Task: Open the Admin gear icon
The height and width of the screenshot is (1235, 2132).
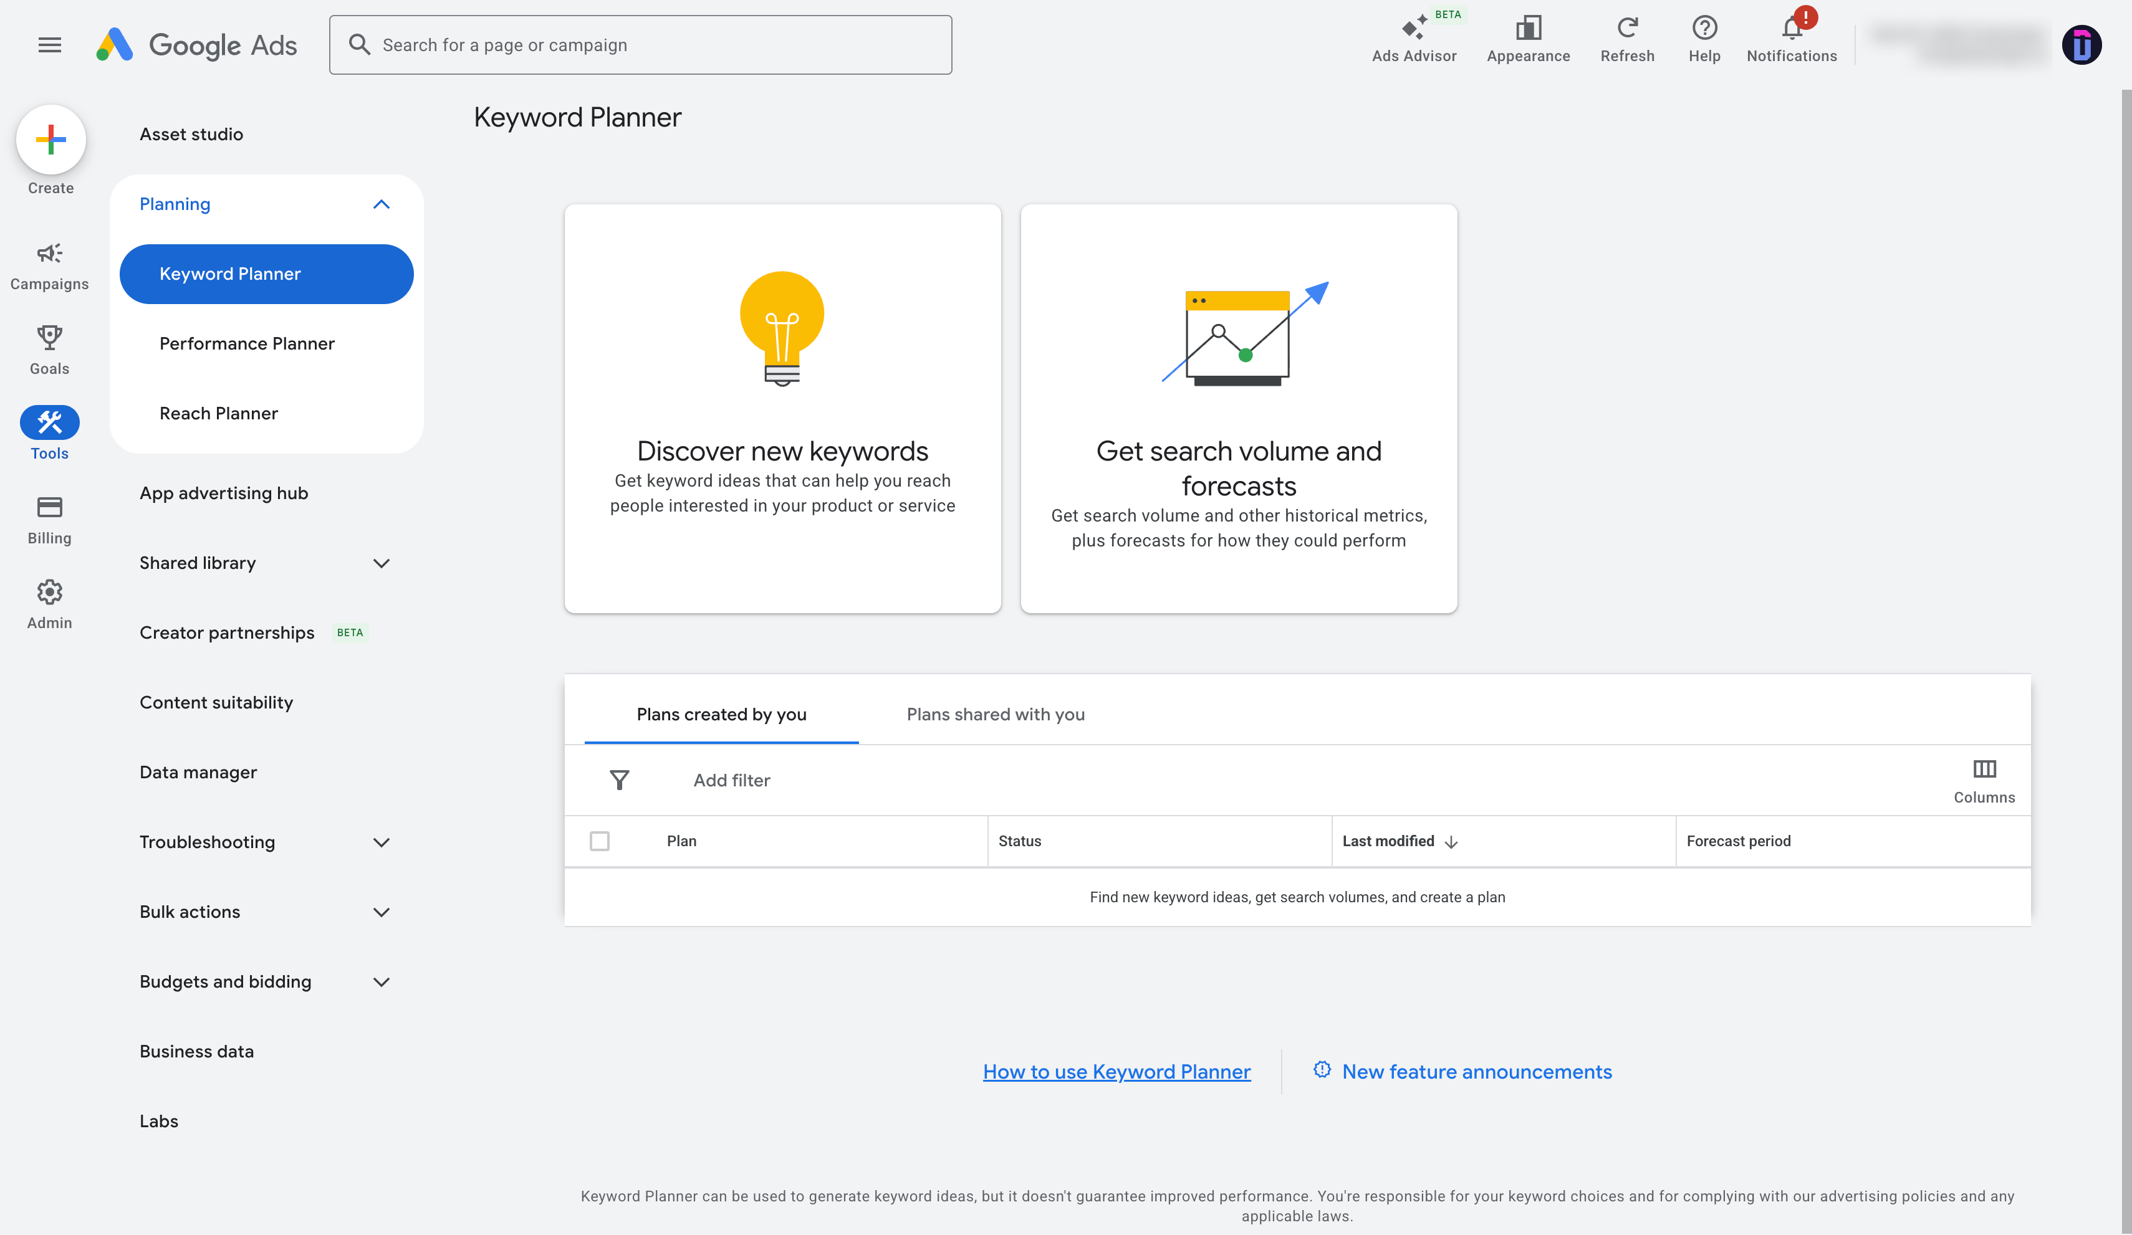Action: [49, 592]
